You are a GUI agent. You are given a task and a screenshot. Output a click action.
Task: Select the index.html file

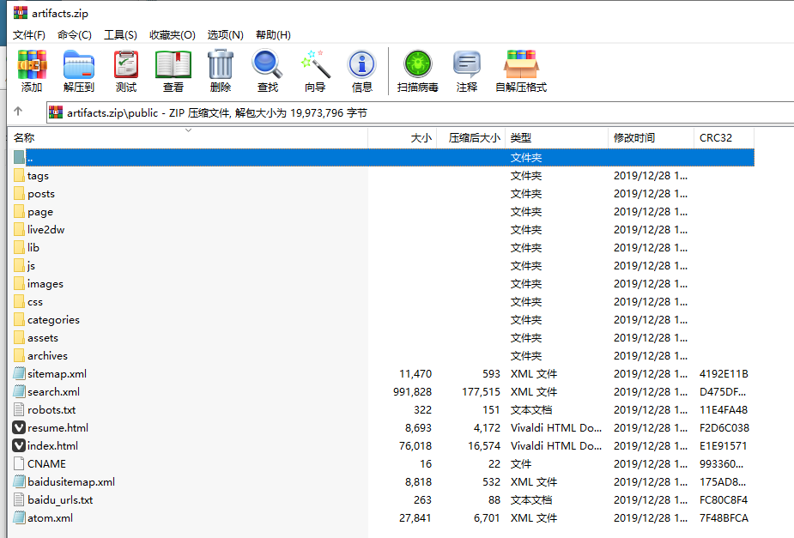[x=52, y=446]
